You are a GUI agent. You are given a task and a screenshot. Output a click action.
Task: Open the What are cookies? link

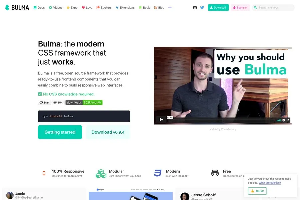(x=270, y=183)
